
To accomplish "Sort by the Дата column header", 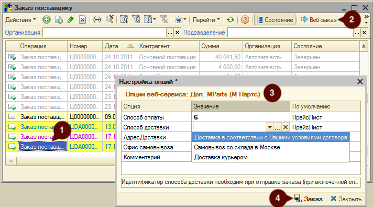I will point(119,46).
